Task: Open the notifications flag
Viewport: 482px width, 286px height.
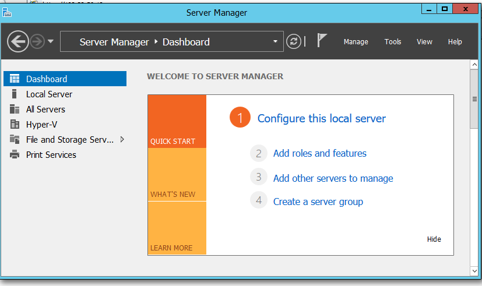Action: [x=322, y=41]
